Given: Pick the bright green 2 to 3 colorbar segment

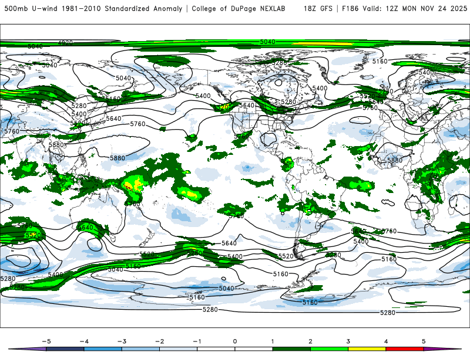Looking at the screenshot, I should (330, 349).
